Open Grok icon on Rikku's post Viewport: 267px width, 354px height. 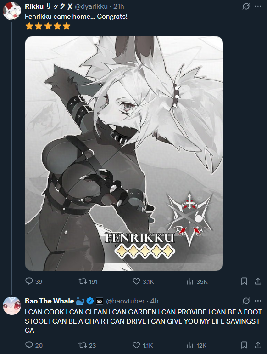(x=246, y=6)
